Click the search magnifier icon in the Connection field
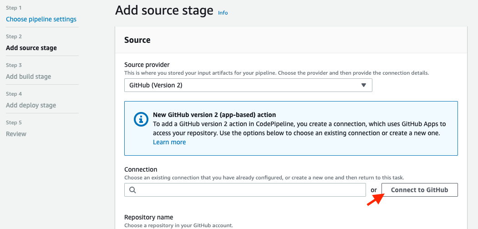The width and height of the screenshot is (478, 229). [x=132, y=190]
